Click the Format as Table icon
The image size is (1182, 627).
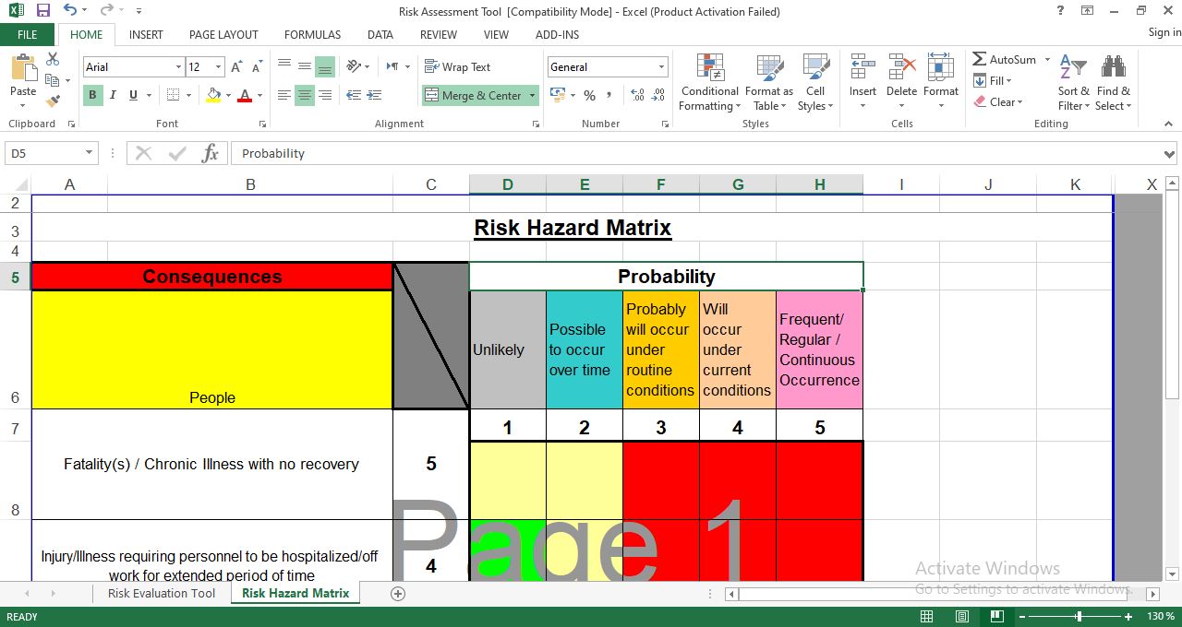tap(769, 83)
